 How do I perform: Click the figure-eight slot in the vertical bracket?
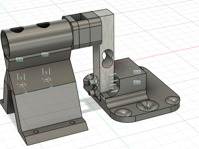(107, 59)
